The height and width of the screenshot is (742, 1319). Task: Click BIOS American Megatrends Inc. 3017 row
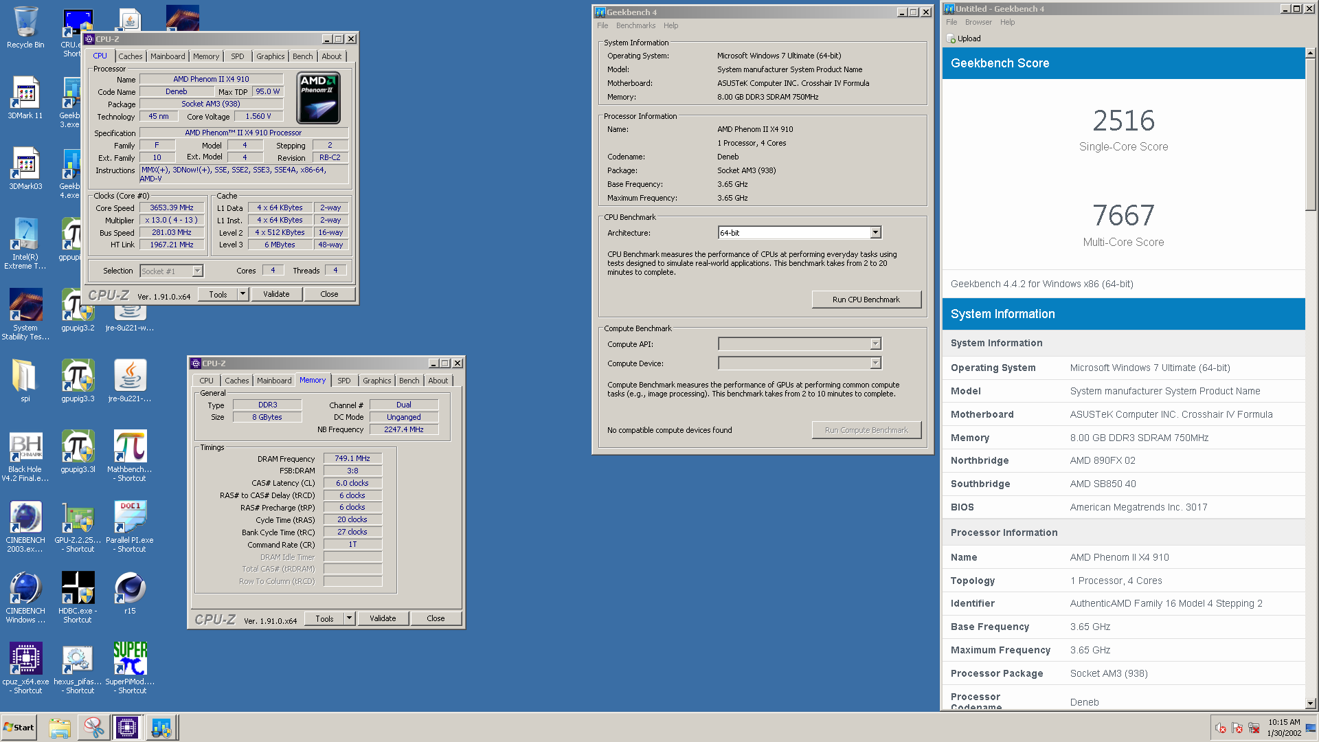tap(1123, 507)
